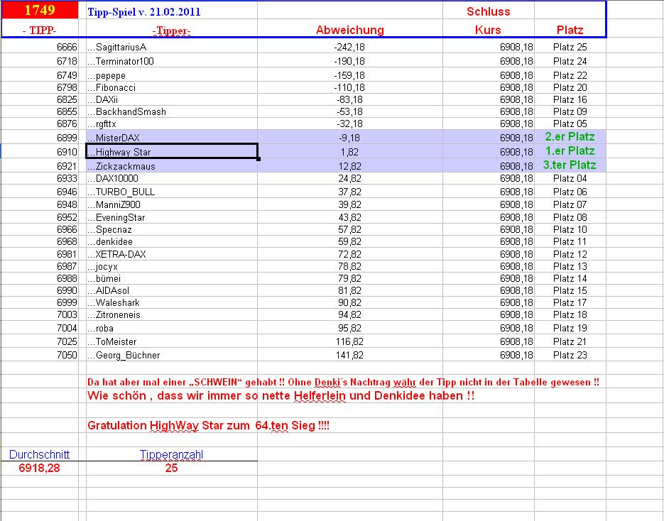Select the highlighted '...MisterDAX' cell
The width and height of the screenshot is (664, 521).
tap(172, 138)
